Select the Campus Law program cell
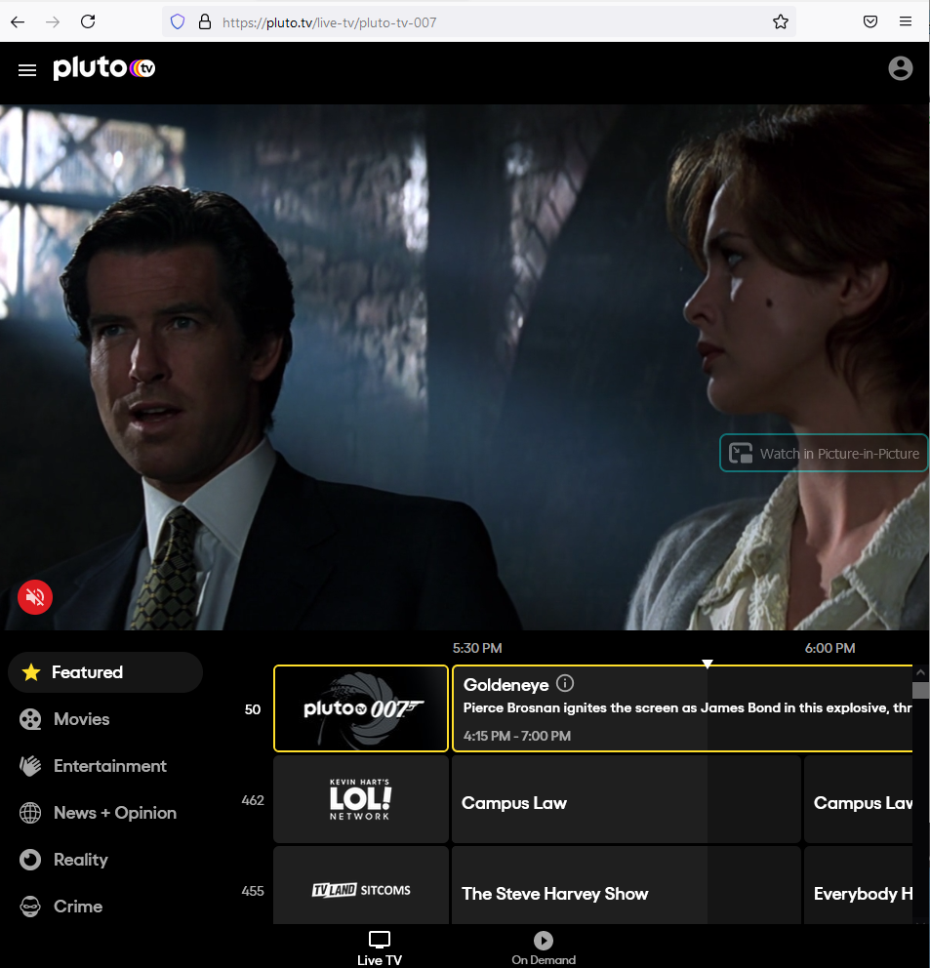 (576, 802)
